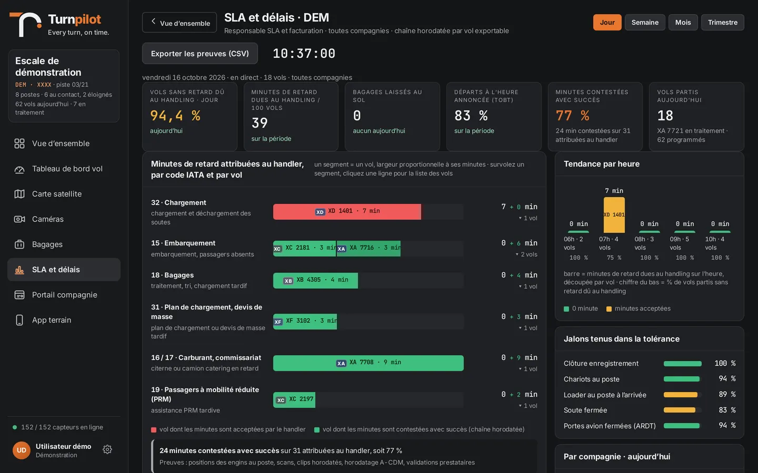Click the XC badge on flight 2197 segment

point(281,400)
